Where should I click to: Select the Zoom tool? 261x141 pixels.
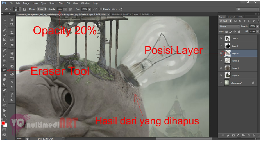point(4,115)
